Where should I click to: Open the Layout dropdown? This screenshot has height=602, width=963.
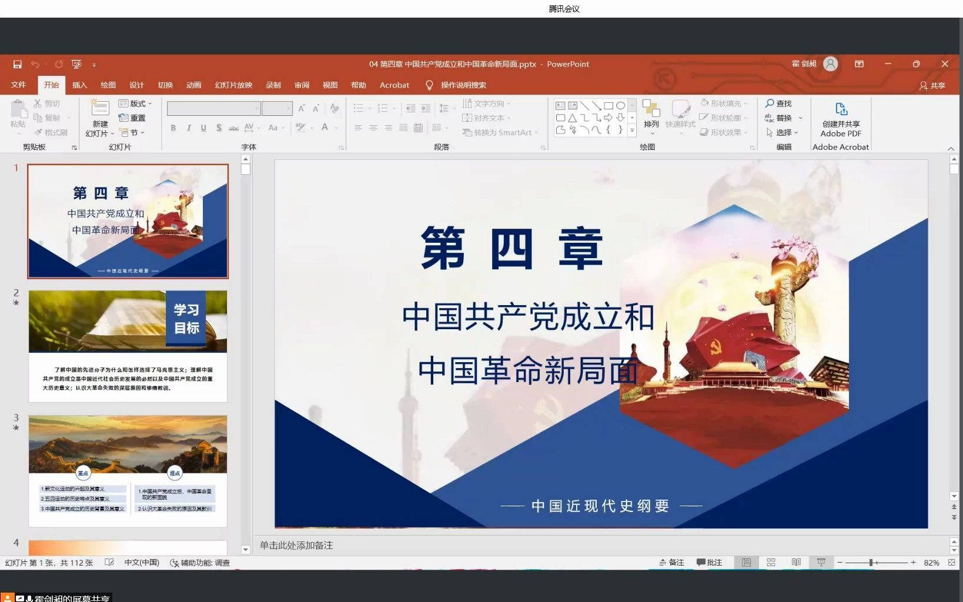click(x=135, y=103)
